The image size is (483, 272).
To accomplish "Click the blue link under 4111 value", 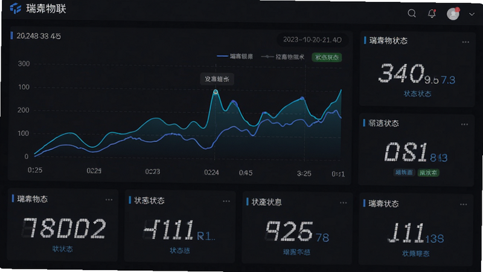I will pyautogui.click(x=180, y=250).
